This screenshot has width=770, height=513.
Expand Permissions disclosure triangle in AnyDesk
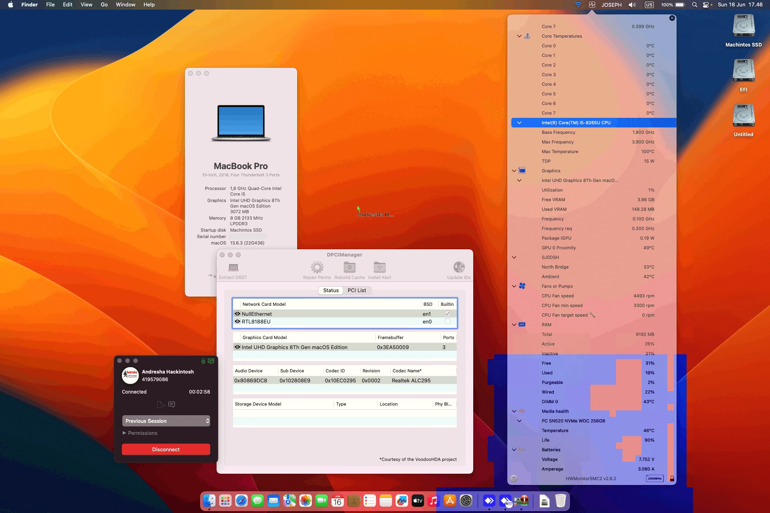tap(124, 433)
